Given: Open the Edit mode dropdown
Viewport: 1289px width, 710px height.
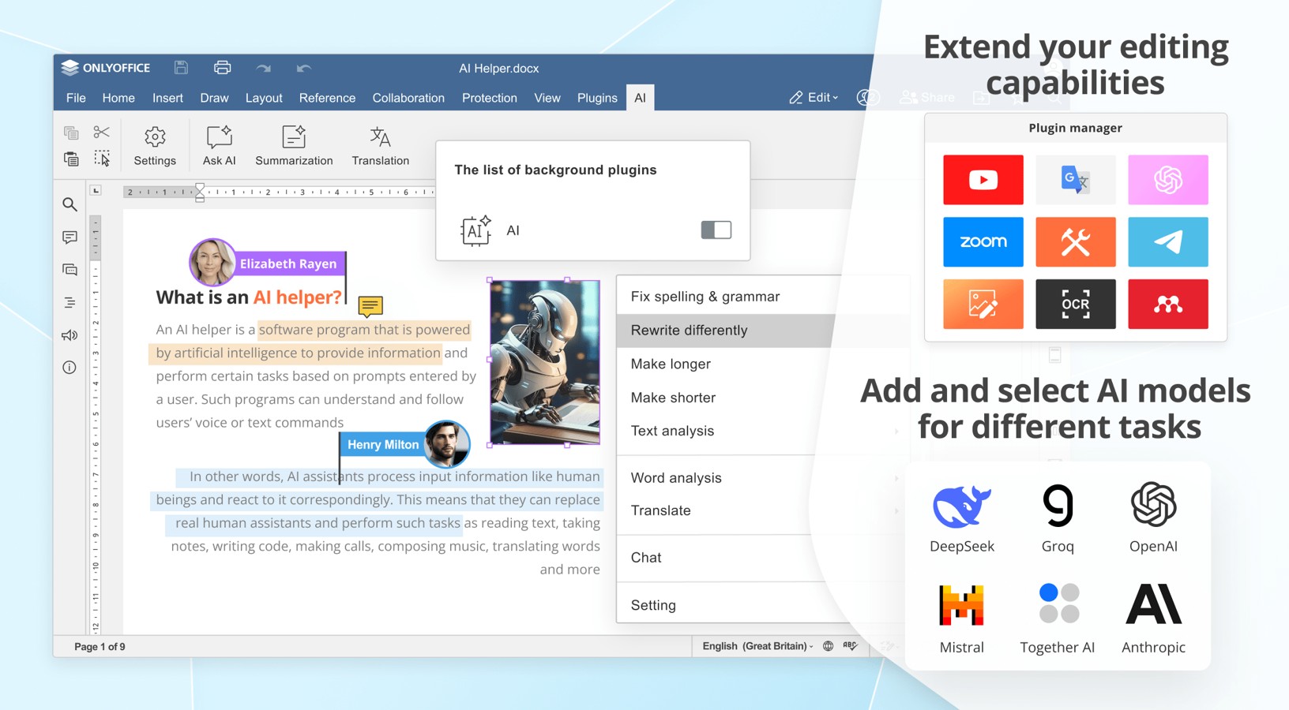Looking at the screenshot, I should click(814, 98).
